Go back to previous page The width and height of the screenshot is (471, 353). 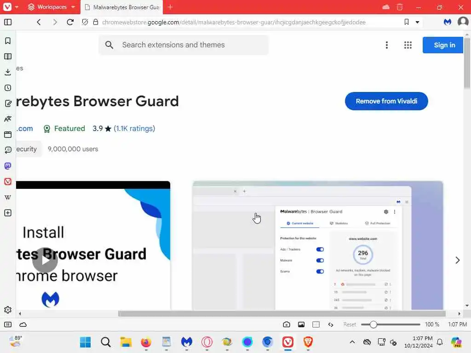pyautogui.click(x=39, y=22)
